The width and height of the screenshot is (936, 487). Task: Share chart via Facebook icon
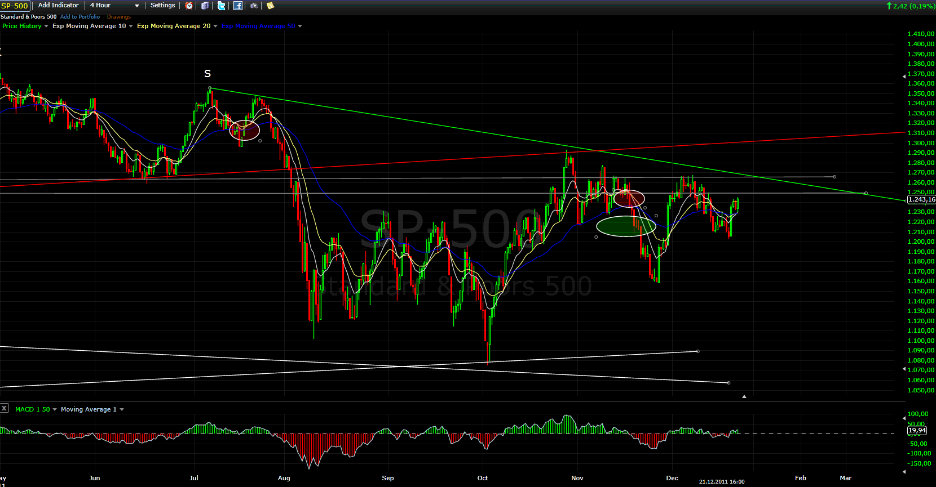(x=238, y=6)
